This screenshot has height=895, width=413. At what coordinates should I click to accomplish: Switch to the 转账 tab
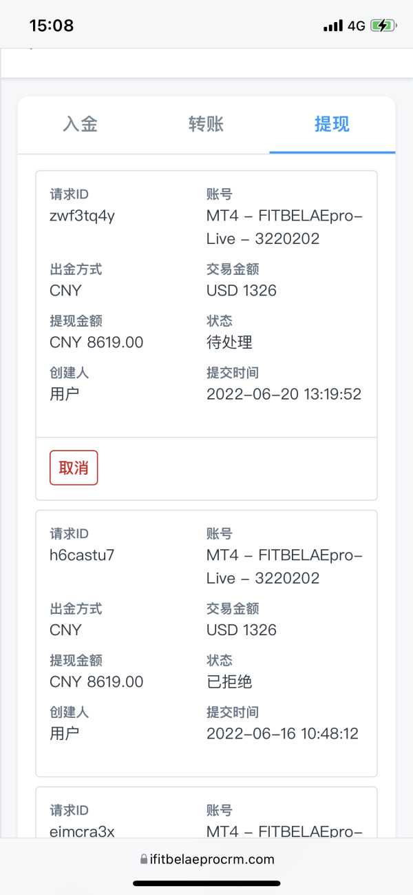click(206, 124)
